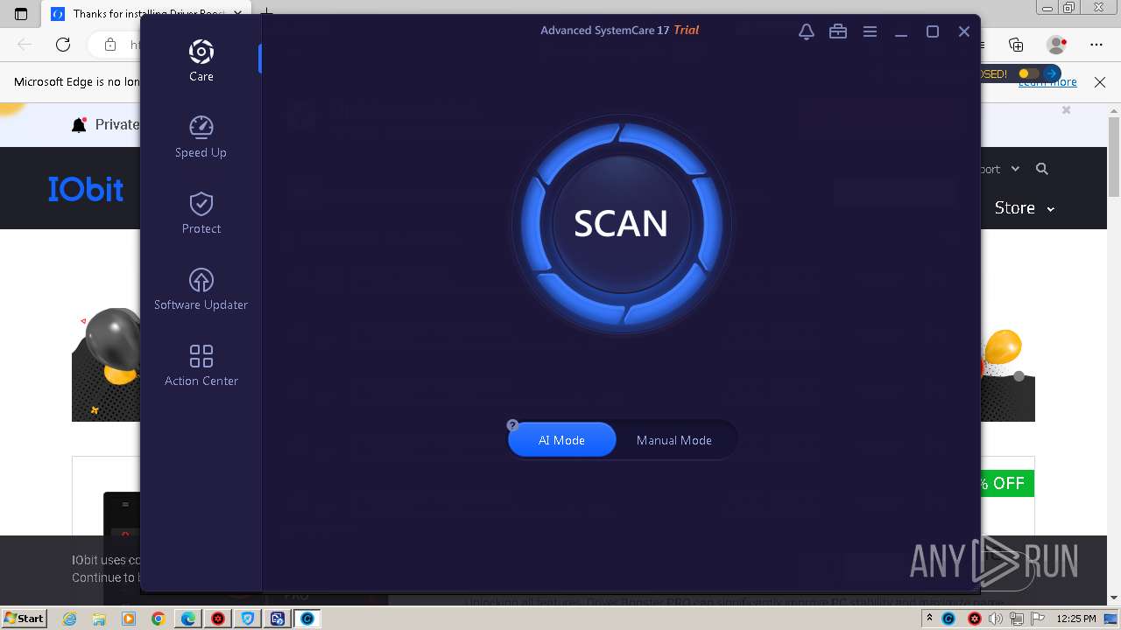Open Action Center flag in tray
This screenshot has width=1121, height=630.
1037,619
